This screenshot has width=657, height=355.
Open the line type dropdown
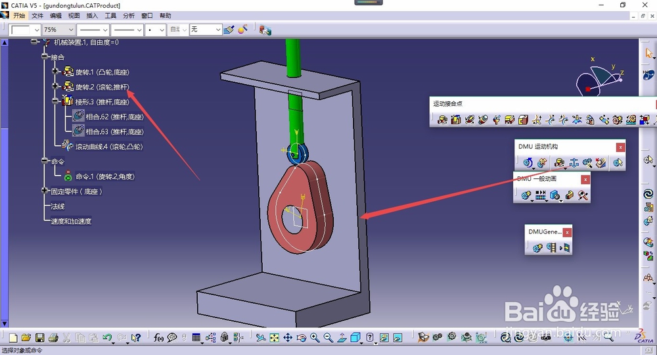(x=139, y=30)
